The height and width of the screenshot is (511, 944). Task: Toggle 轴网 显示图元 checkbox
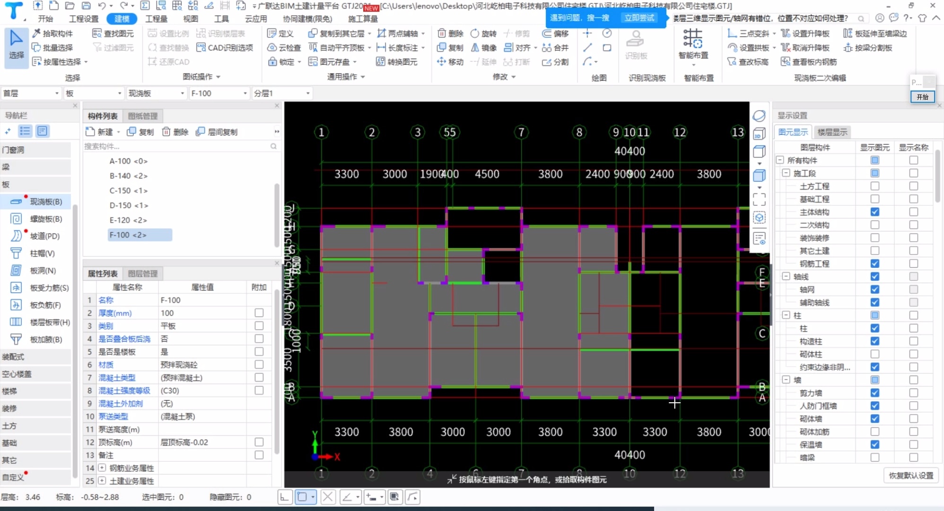[875, 289]
